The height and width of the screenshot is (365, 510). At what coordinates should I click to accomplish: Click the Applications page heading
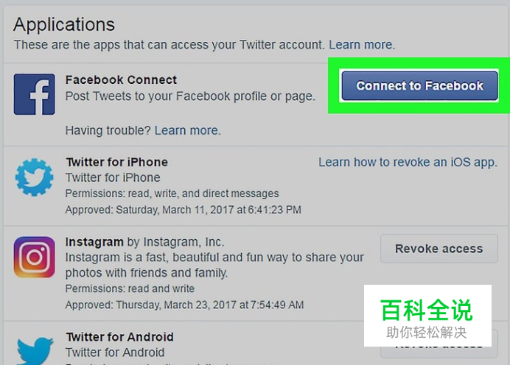[x=64, y=24]
